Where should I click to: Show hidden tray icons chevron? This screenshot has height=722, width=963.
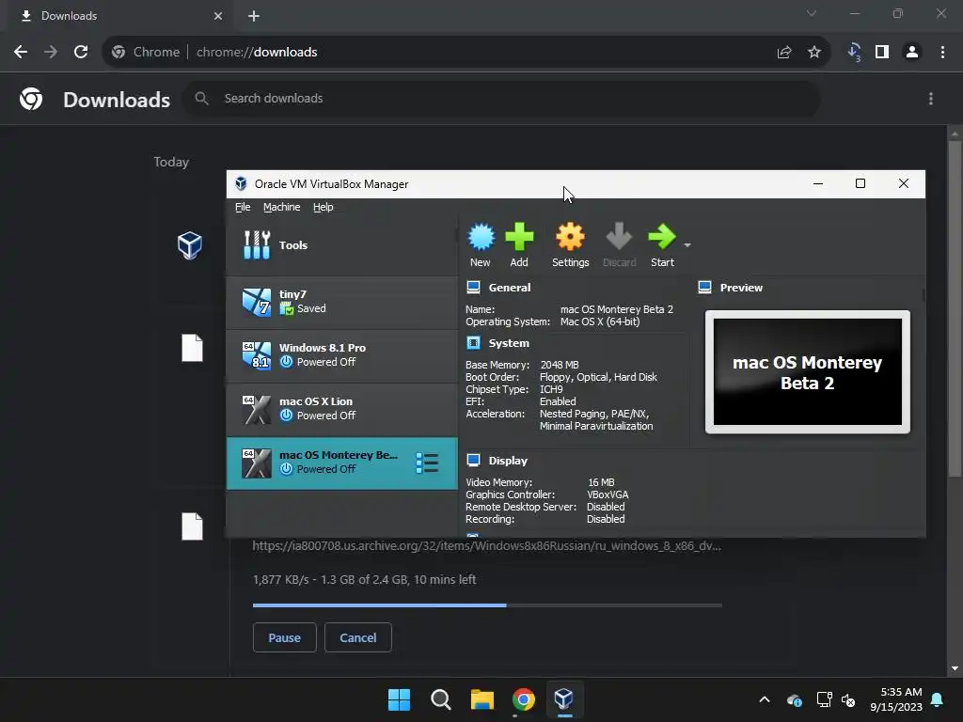click(x=765, y=699)
